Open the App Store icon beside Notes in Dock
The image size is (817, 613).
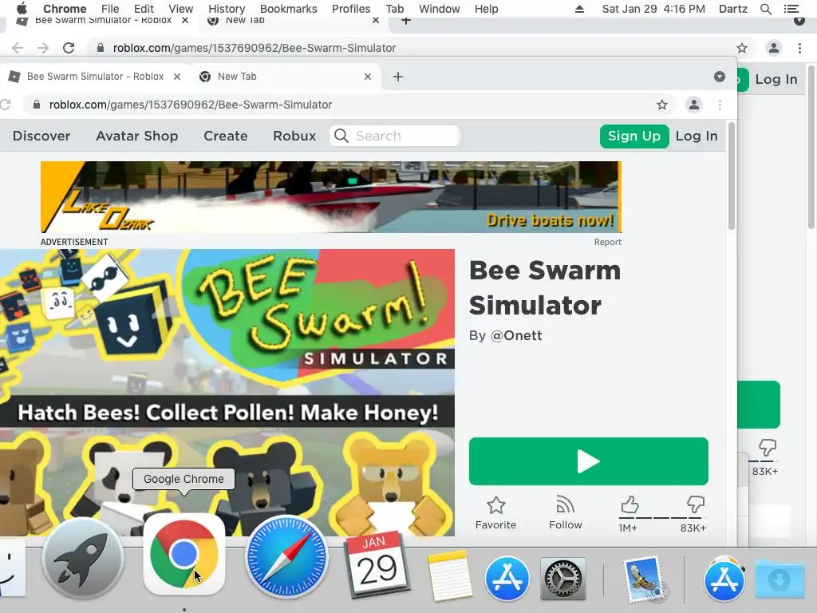click(507, 578)
